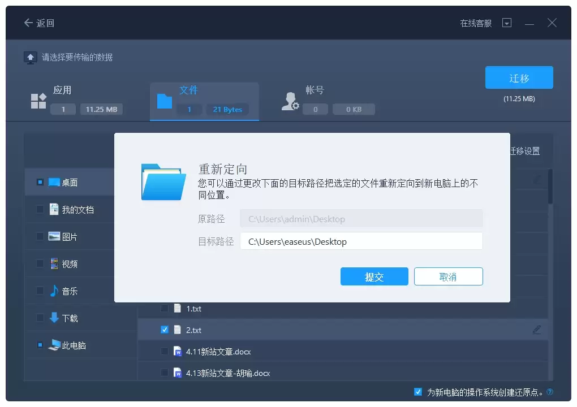Click the back arrow to return
Image resolution: width=577 pixels, height=407 pixels.
(28, 23)
